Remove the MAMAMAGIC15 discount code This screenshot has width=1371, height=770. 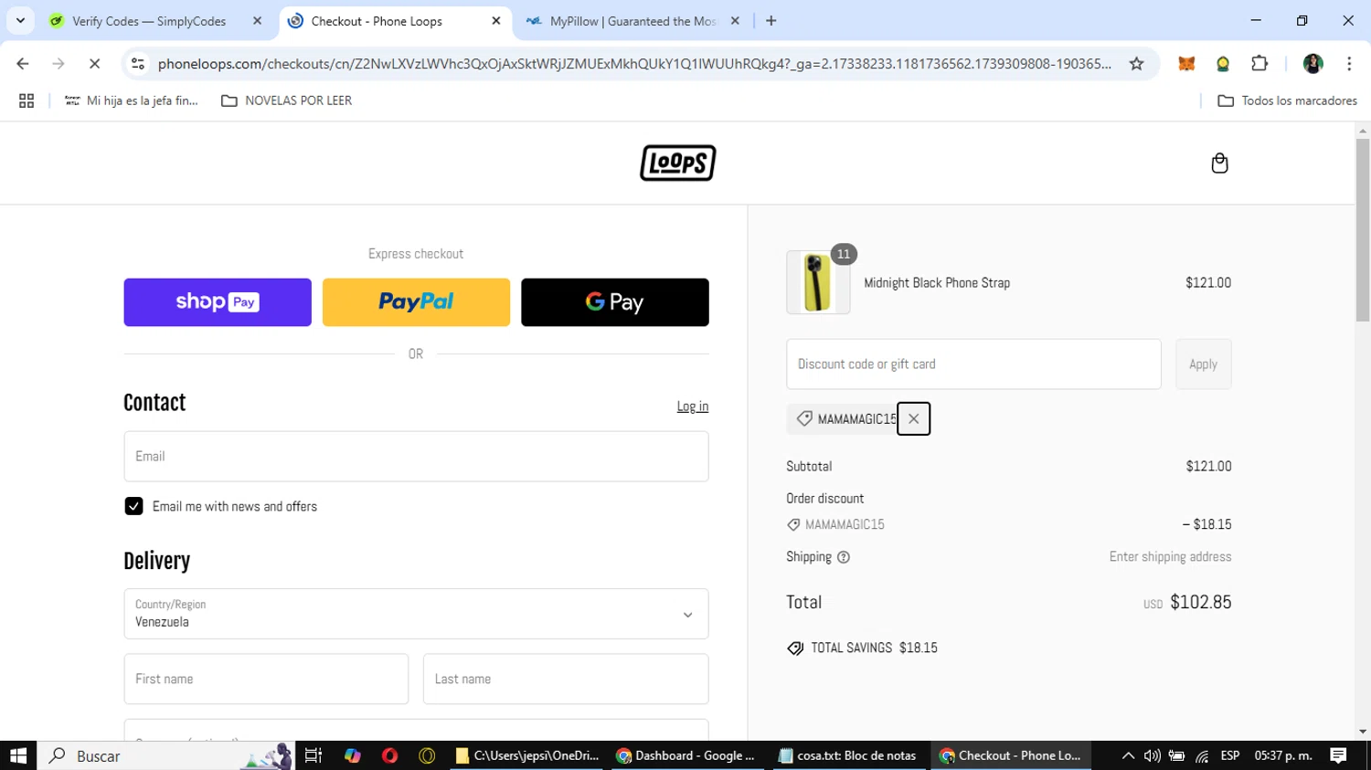click(x=913, y=418)
